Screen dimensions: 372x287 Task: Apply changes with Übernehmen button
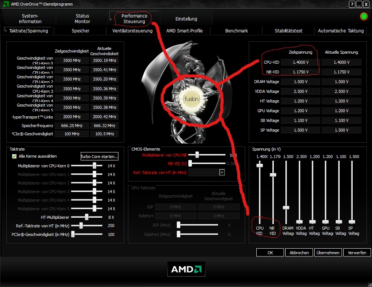click(328, 252)
